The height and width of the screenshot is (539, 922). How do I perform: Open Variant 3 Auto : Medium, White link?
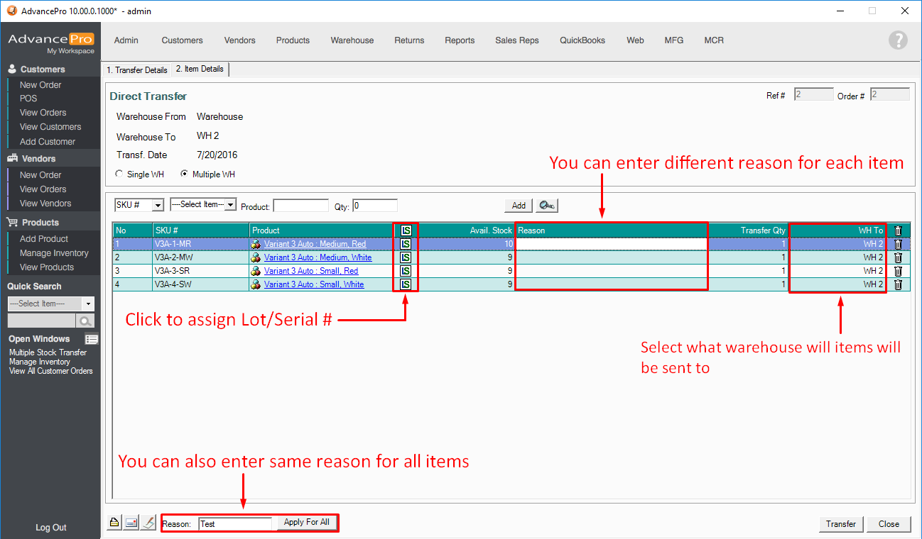pos(318,257)
